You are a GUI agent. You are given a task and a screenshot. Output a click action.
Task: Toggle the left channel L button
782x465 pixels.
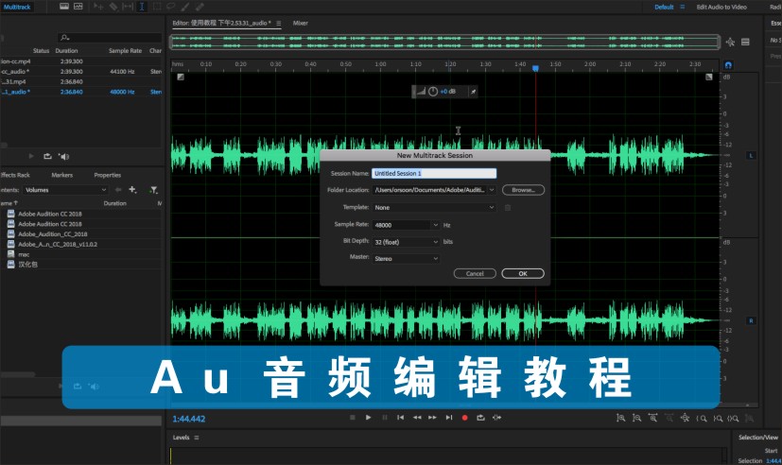click(751, 156)
